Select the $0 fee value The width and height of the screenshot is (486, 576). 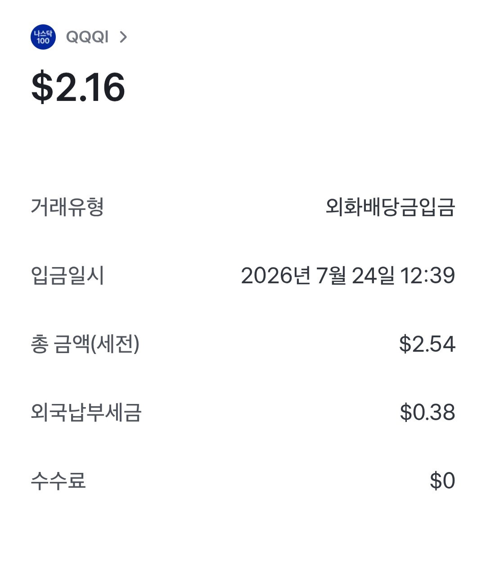tap(442, 481)
